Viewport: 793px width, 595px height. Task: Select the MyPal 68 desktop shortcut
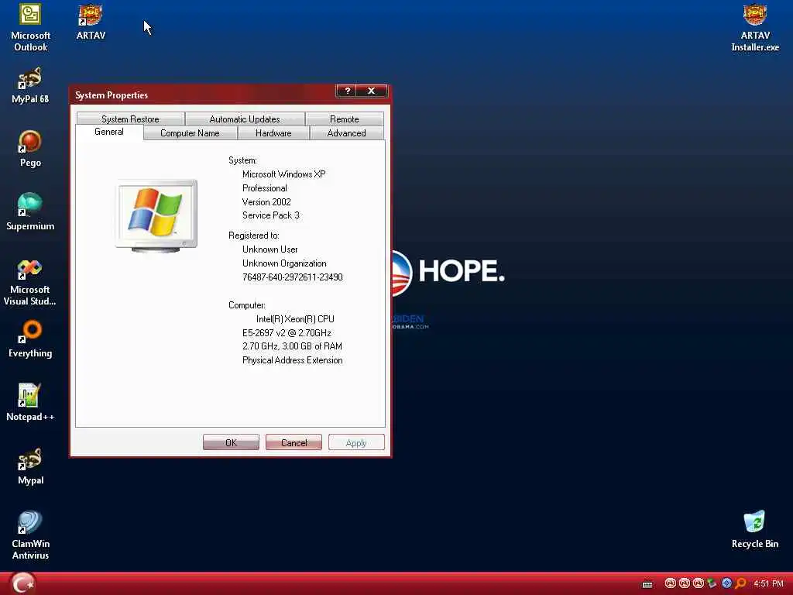30,85
